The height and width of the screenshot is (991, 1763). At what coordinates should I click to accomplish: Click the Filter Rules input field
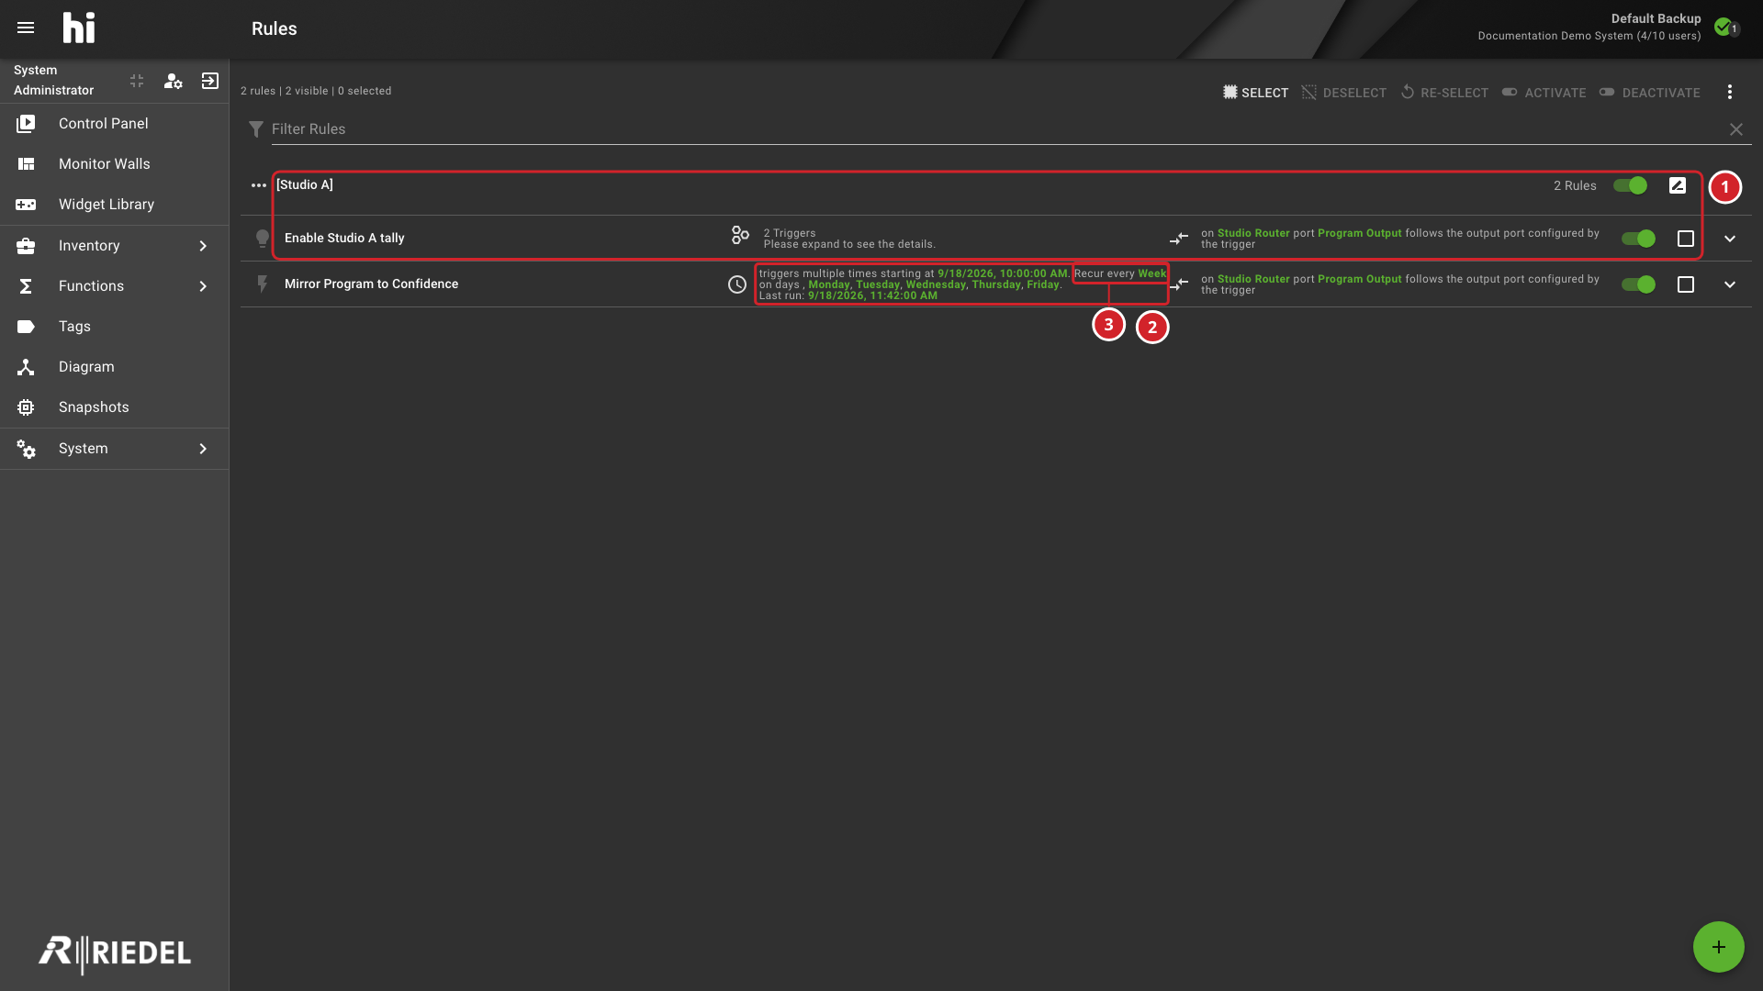(996, 129)
